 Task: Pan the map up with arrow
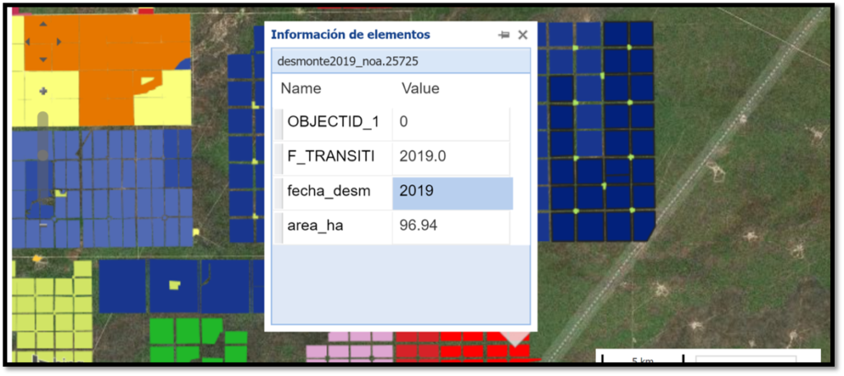(x=44, y=24)
